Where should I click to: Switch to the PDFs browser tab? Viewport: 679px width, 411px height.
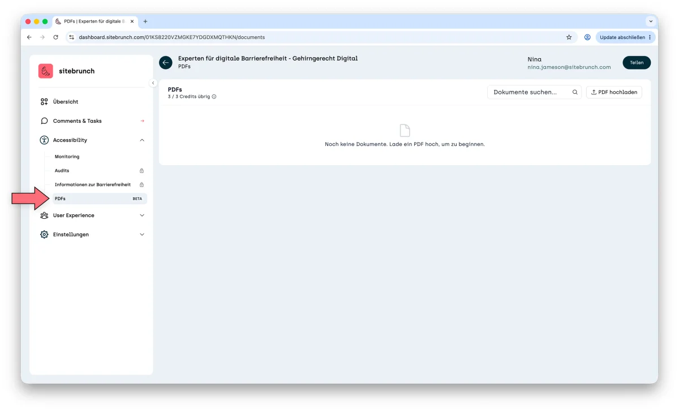94,21
